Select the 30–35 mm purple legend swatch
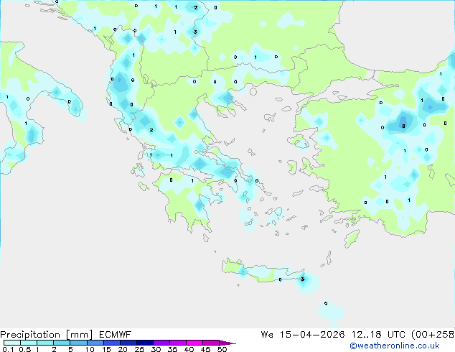Viewport: 455px width, 352px height. pyautogui.click(x=161, y=343)
